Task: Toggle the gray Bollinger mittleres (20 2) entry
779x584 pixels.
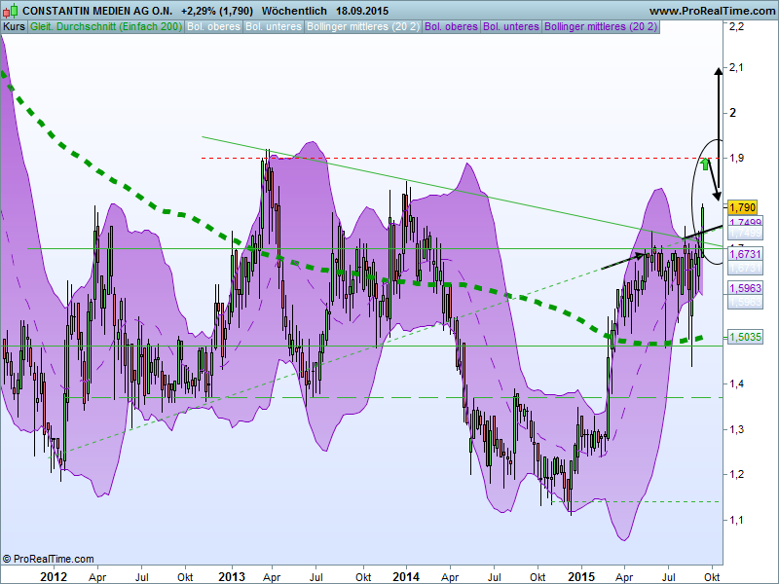Action: point(363,26)
